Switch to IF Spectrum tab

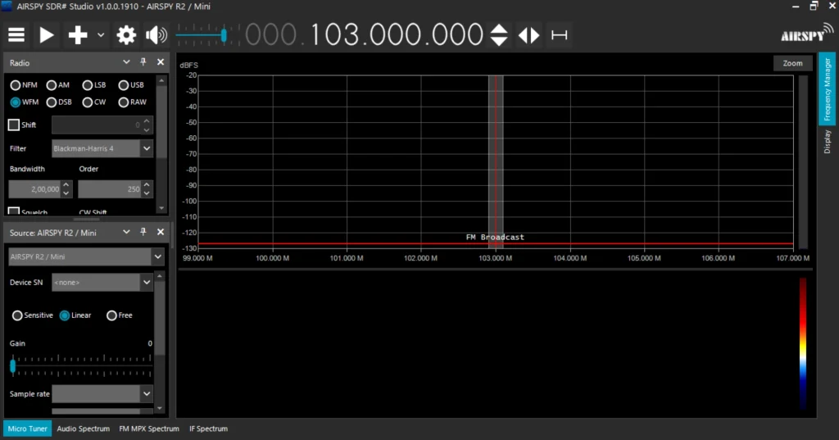click(x=208, y=429)
